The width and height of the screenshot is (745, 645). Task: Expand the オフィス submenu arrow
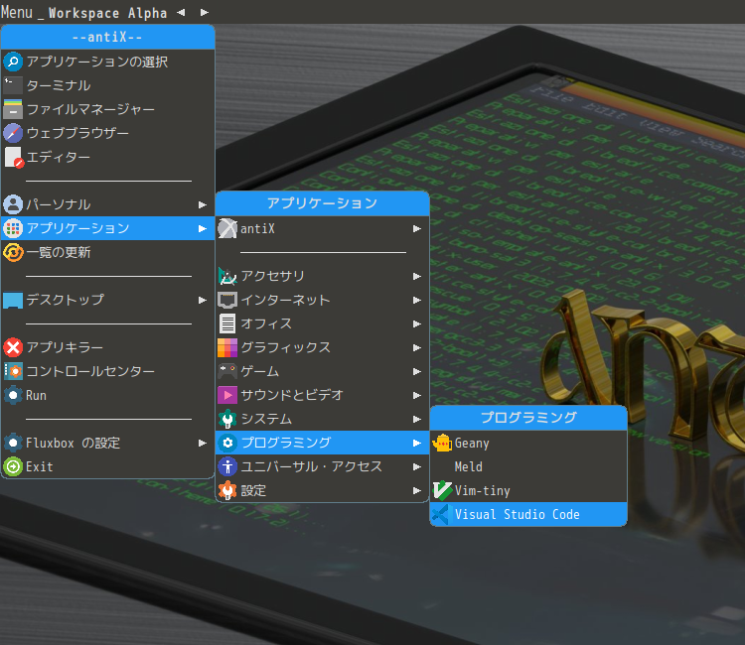pos(416,323)
